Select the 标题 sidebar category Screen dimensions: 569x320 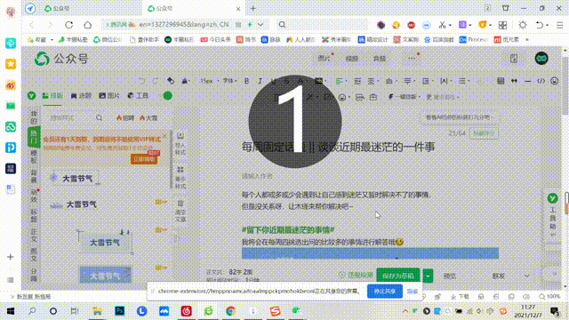[x=34, y=215]
